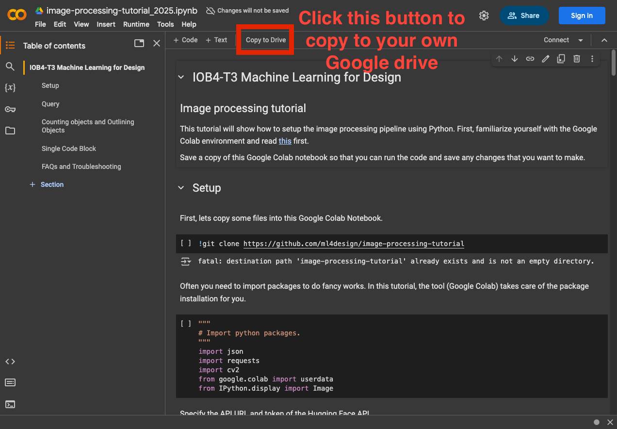617x429 pixels.
Task: Click the delete cell trash icon
Action: [577, 59]
